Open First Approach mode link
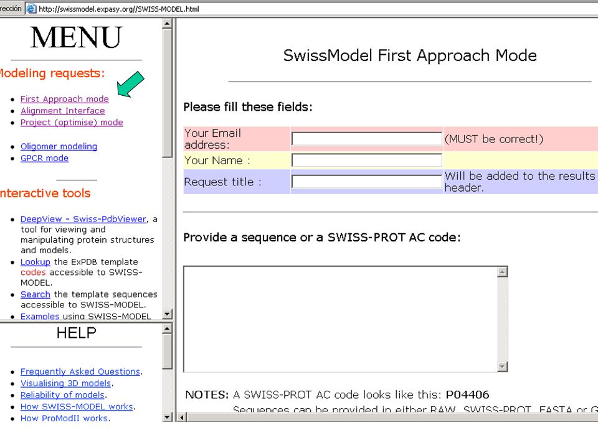598x448 pixels. click(64, 99)
